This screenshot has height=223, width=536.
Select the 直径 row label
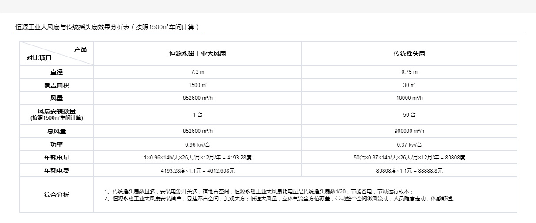click(x=57, y=72)
